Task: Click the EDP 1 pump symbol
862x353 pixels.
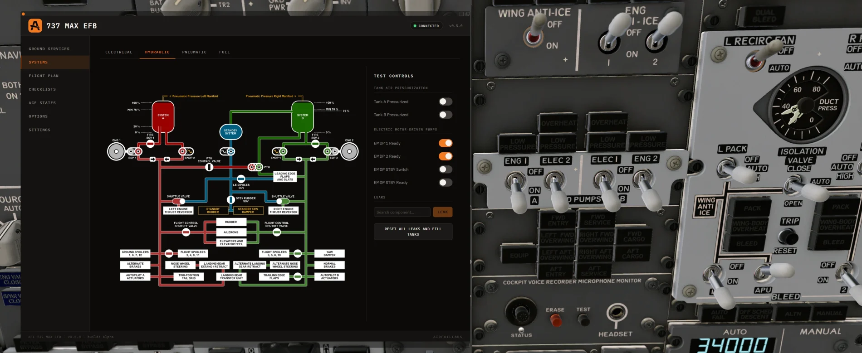Action: (135, 151)
